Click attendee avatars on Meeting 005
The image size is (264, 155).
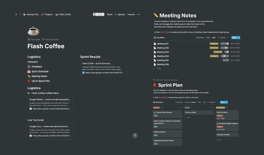pos(226,60)
